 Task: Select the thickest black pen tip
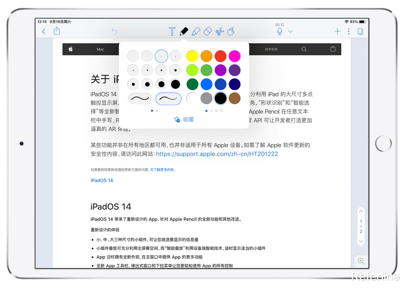pyautogui.click(x=175, y=84)
